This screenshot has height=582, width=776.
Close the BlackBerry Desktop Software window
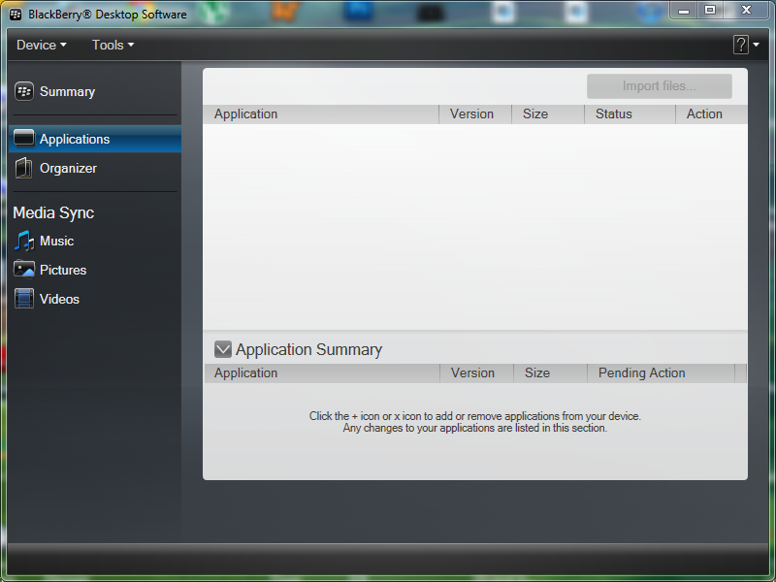pos(746,11)
